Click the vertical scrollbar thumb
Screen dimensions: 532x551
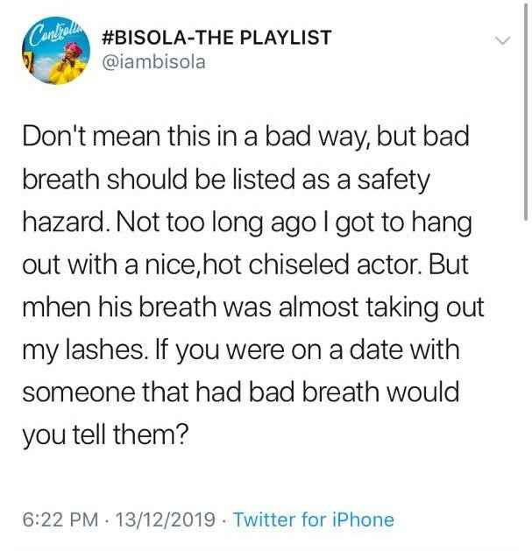(x=526, y=112)
